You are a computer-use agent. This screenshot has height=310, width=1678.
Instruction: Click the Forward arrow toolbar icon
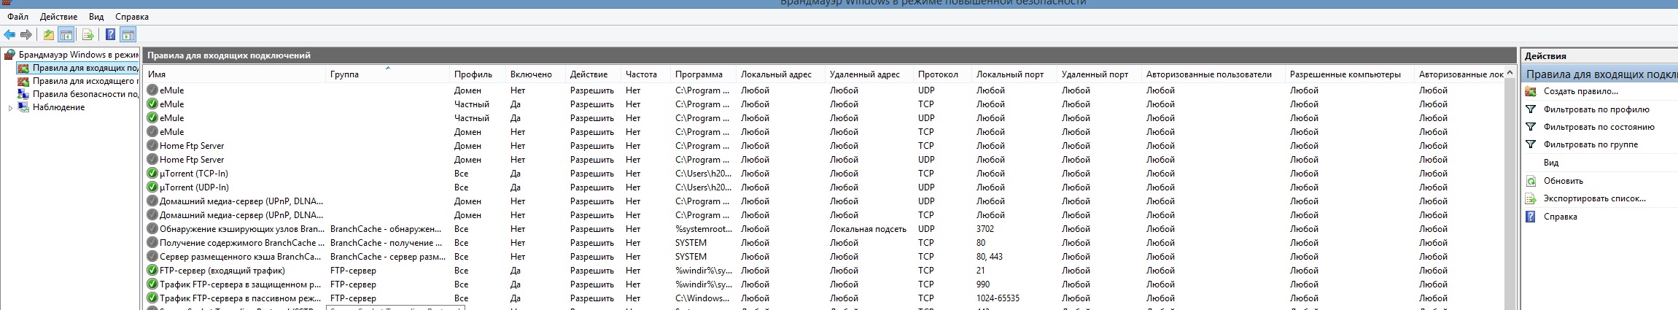coord(26,34)
